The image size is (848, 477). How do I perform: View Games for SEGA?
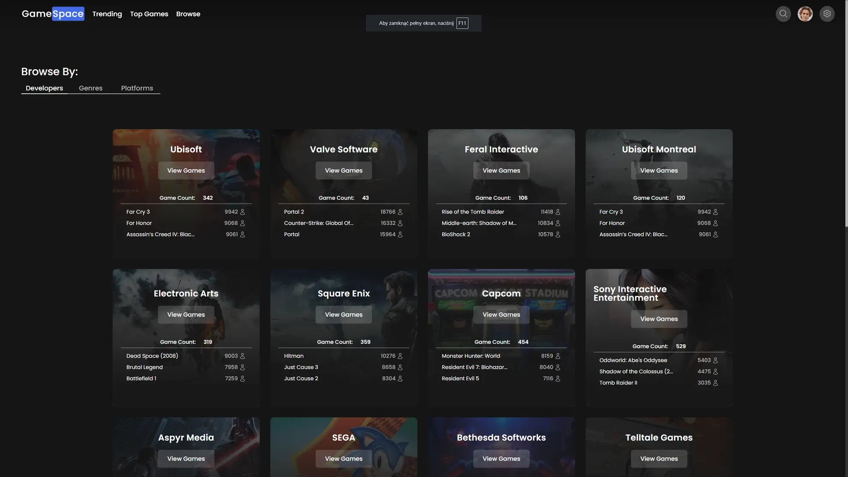343,459
